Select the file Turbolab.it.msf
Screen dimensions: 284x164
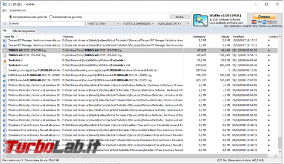coord(18,65)
